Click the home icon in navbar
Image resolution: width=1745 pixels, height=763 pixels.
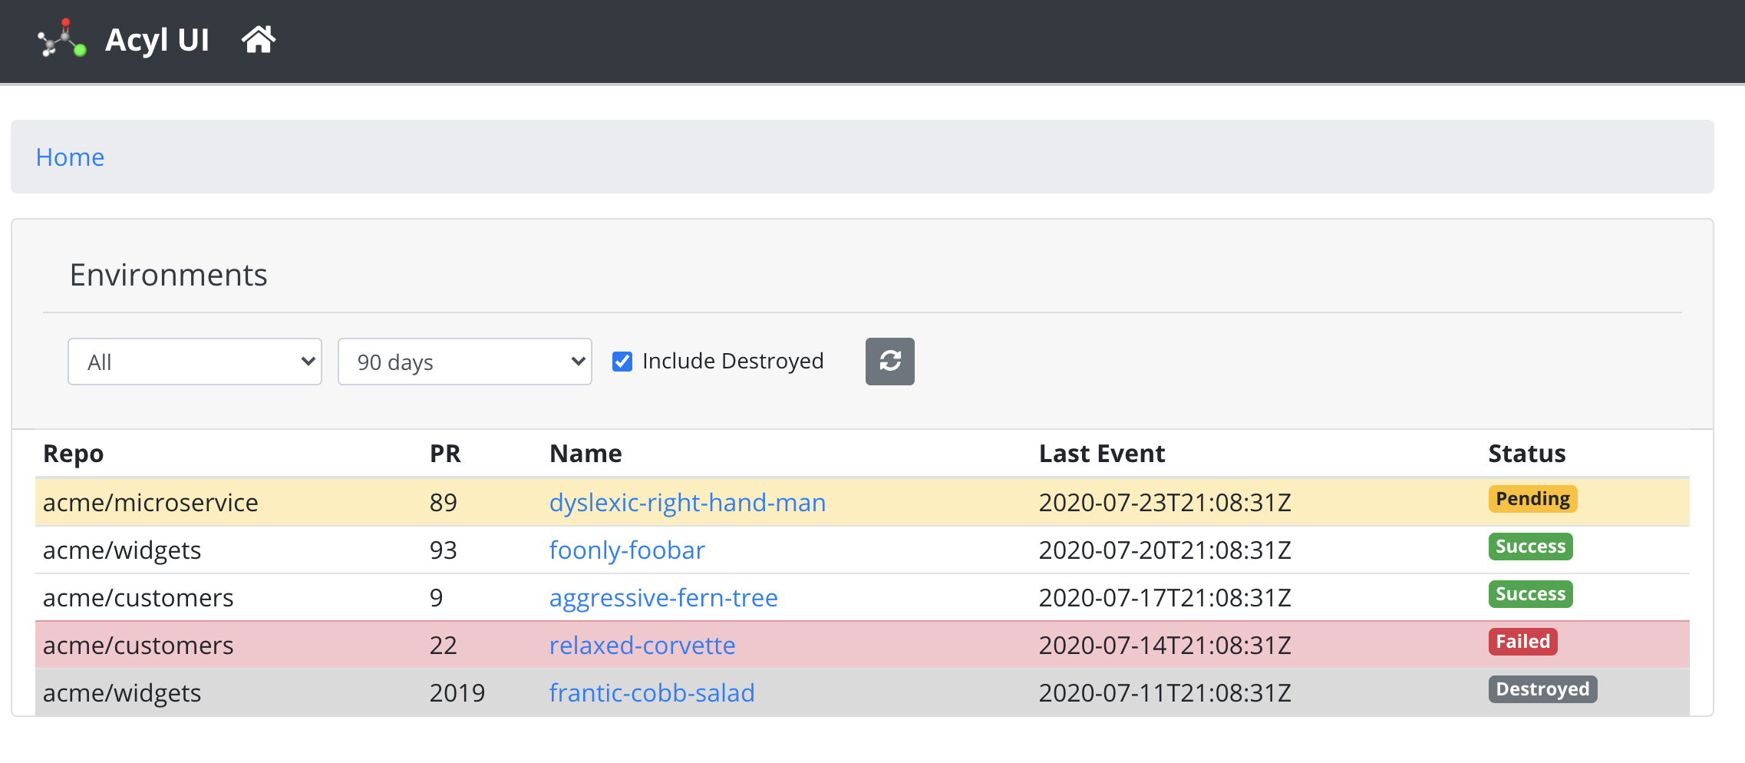259,39
